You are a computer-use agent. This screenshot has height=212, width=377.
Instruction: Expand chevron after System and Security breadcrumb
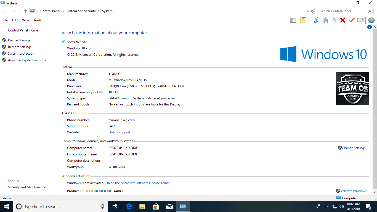[x=99, y=11]
